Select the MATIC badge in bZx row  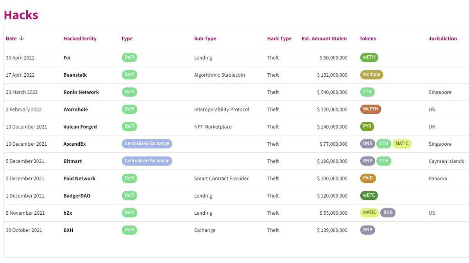(369, 213)
